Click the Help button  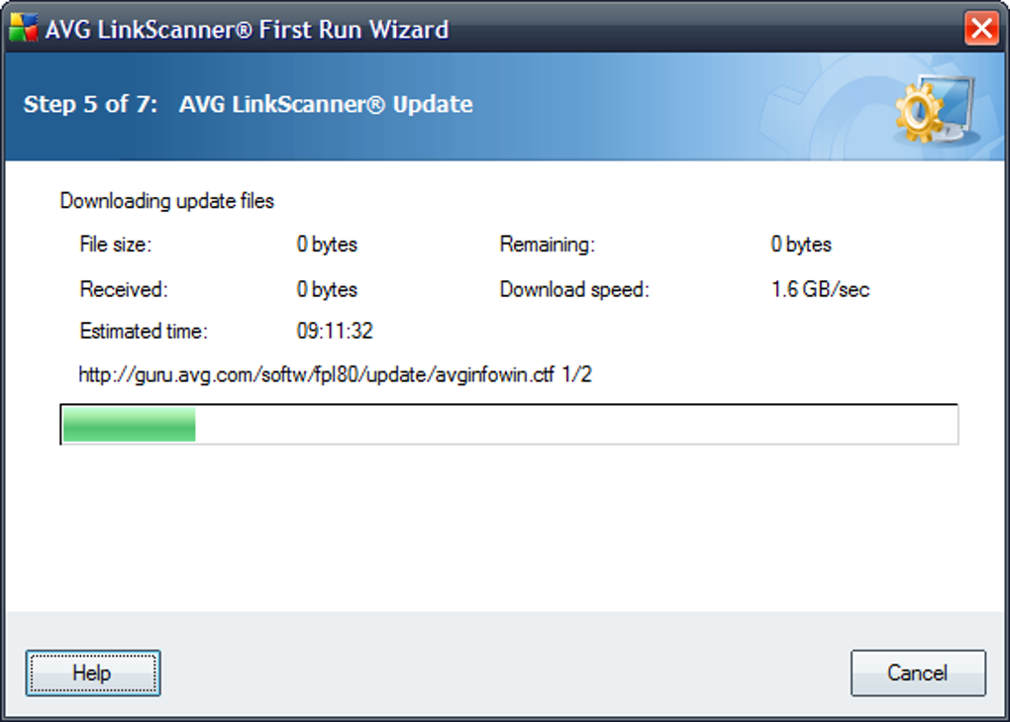pos(93,672)
